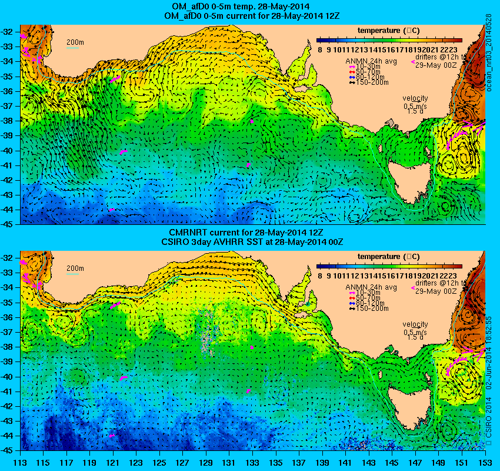Select title 'OM_afD0 0-5m temp. 28-May-2014'
The image size is (500, 471).
(x=241, y=6)
